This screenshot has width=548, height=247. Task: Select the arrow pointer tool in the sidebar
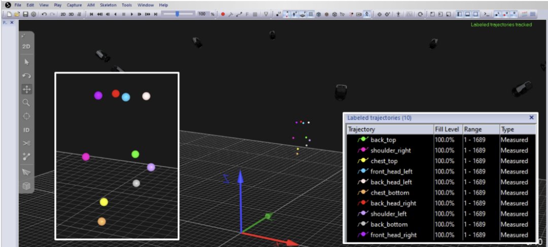(x=26, y=62)
